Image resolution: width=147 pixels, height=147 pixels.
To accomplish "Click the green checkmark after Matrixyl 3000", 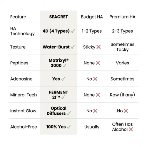I will click(x=64, y=66).
